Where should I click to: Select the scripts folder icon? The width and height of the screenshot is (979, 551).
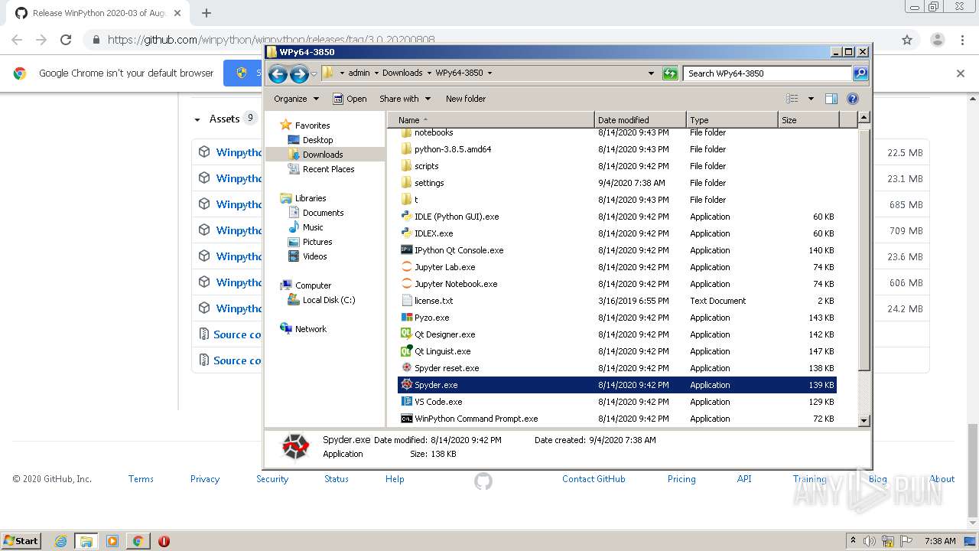tap(407, 166)
